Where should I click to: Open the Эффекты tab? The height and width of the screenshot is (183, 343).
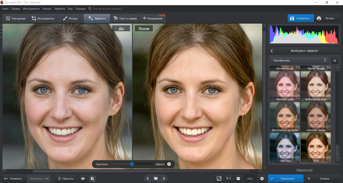tap(96, 18)
